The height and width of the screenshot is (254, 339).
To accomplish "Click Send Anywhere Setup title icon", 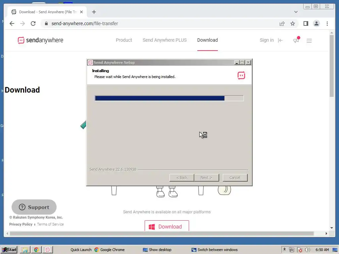I will click(x=90, y=63).
